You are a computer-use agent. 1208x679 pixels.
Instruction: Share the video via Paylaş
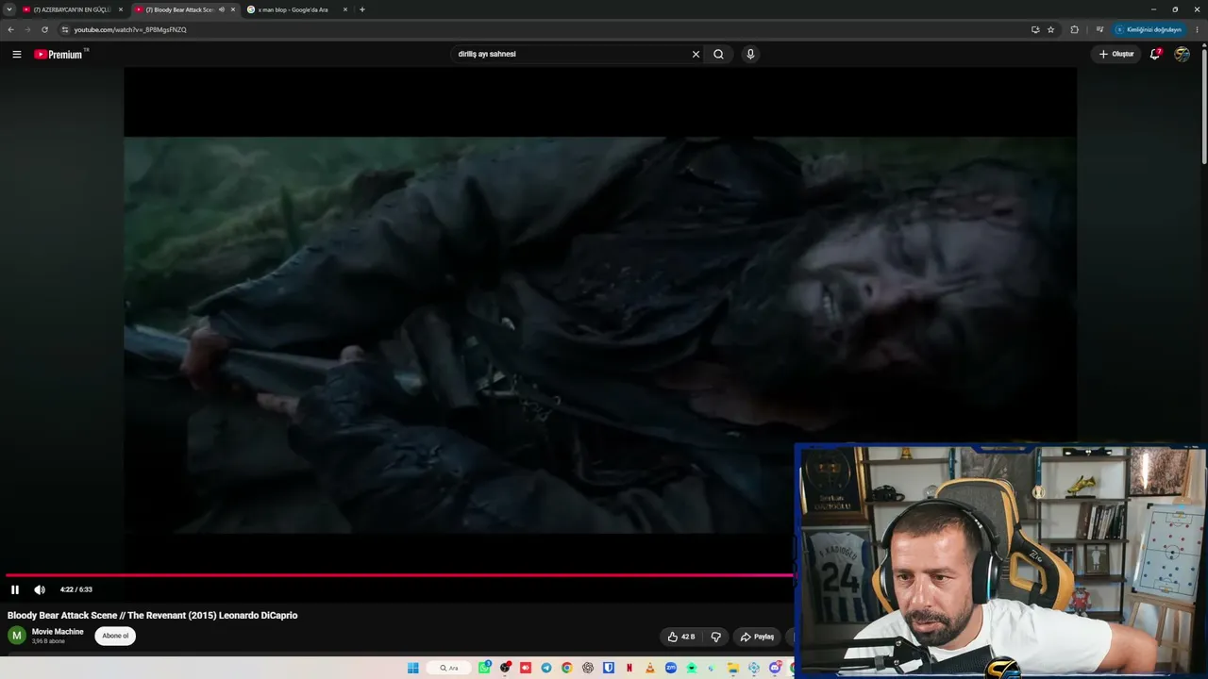point(758,637)
